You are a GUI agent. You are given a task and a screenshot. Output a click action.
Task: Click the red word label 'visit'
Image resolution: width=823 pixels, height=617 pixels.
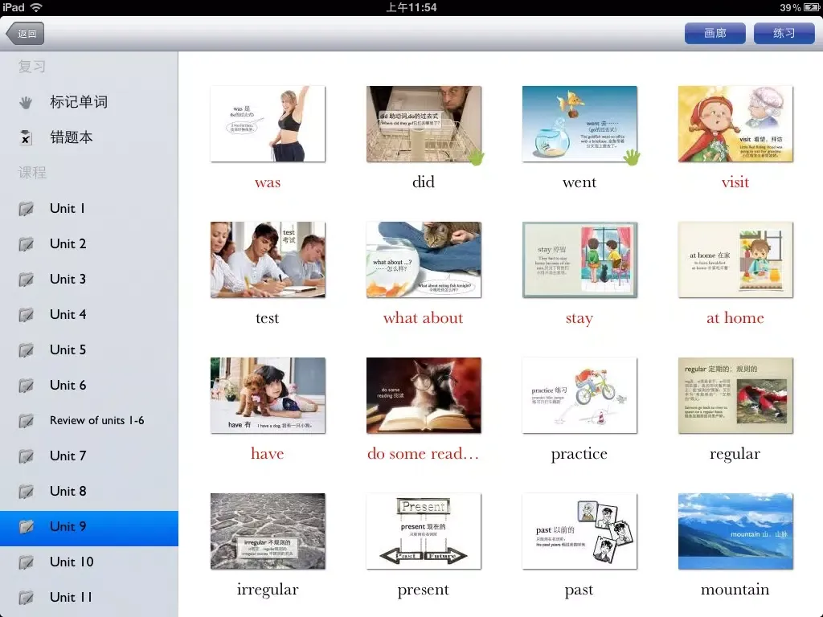pyautogui.click(x=735, y=182)
